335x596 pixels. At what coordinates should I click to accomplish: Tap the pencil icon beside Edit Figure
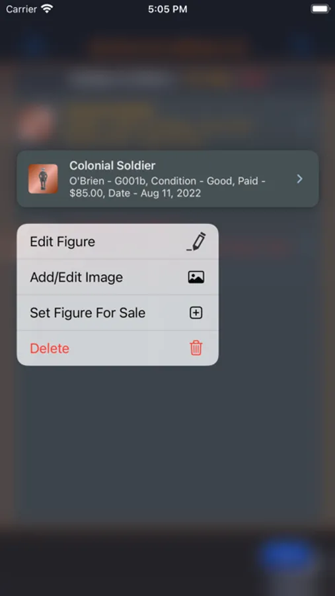click(x=196, y=242)
